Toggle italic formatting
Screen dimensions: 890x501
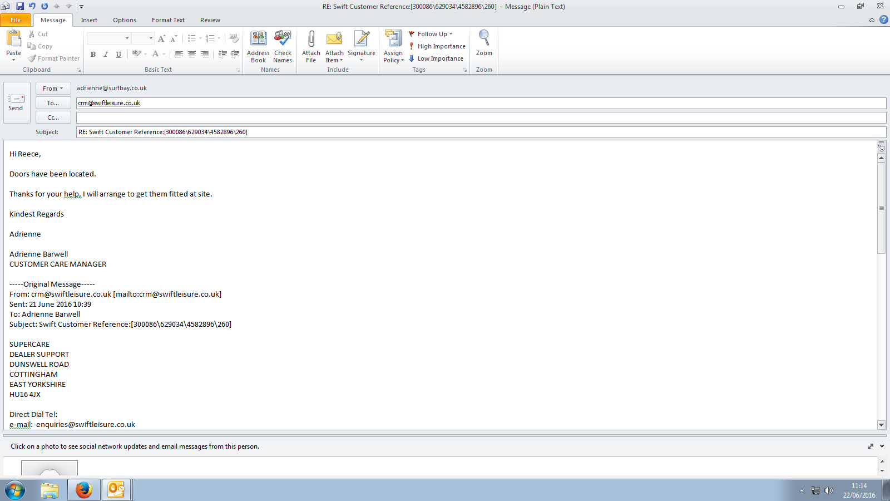coord(106,54)
